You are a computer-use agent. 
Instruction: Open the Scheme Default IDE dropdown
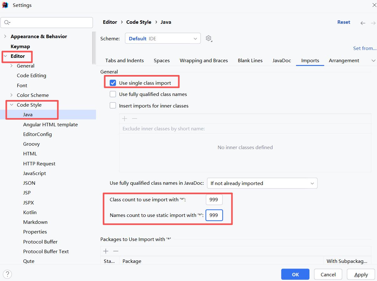163,38
